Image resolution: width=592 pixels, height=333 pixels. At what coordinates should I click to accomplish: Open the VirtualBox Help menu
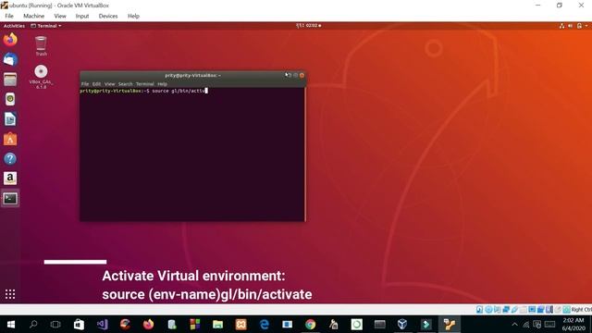tap(133, 16)
